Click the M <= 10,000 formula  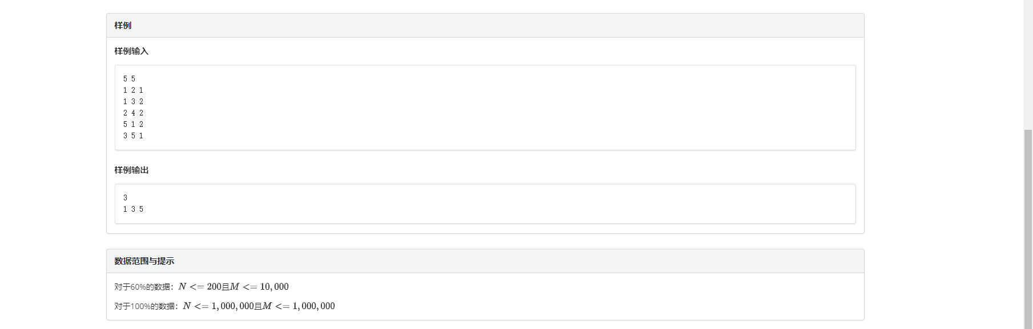click(x=260, y=287)
